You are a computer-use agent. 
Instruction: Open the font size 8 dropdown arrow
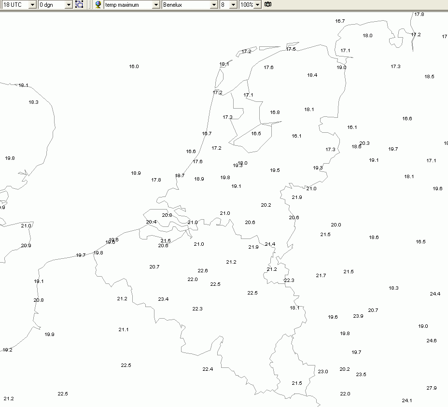[234, 5]
